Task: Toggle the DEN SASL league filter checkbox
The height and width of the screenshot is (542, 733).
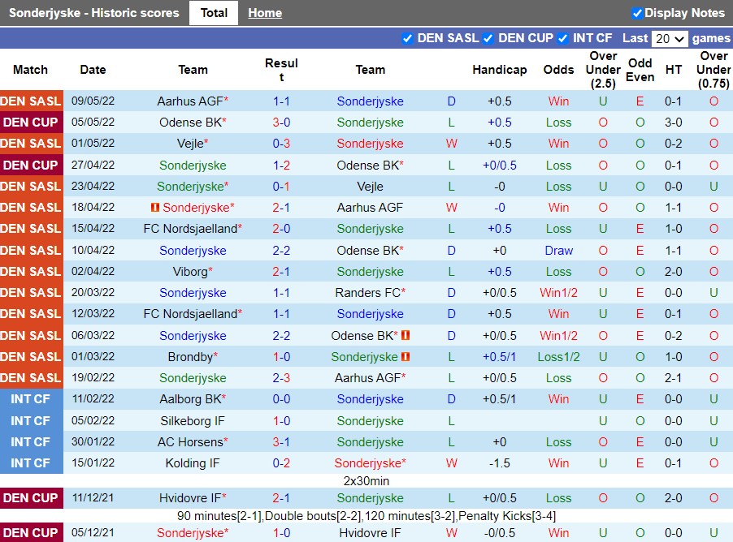Action: [407, 38]
